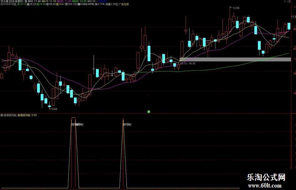Click the second 回马枪! signal label at the narrow peak
Screen dimensions: 296x190
click(127, 124)
